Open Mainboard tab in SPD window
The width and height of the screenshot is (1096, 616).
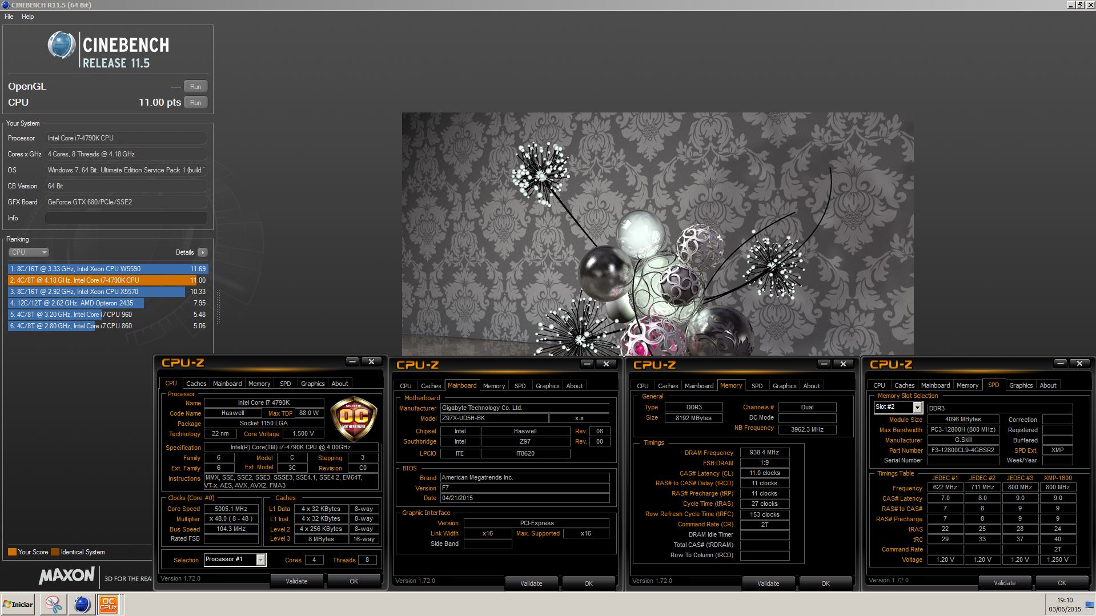click(x=936, y=385)
